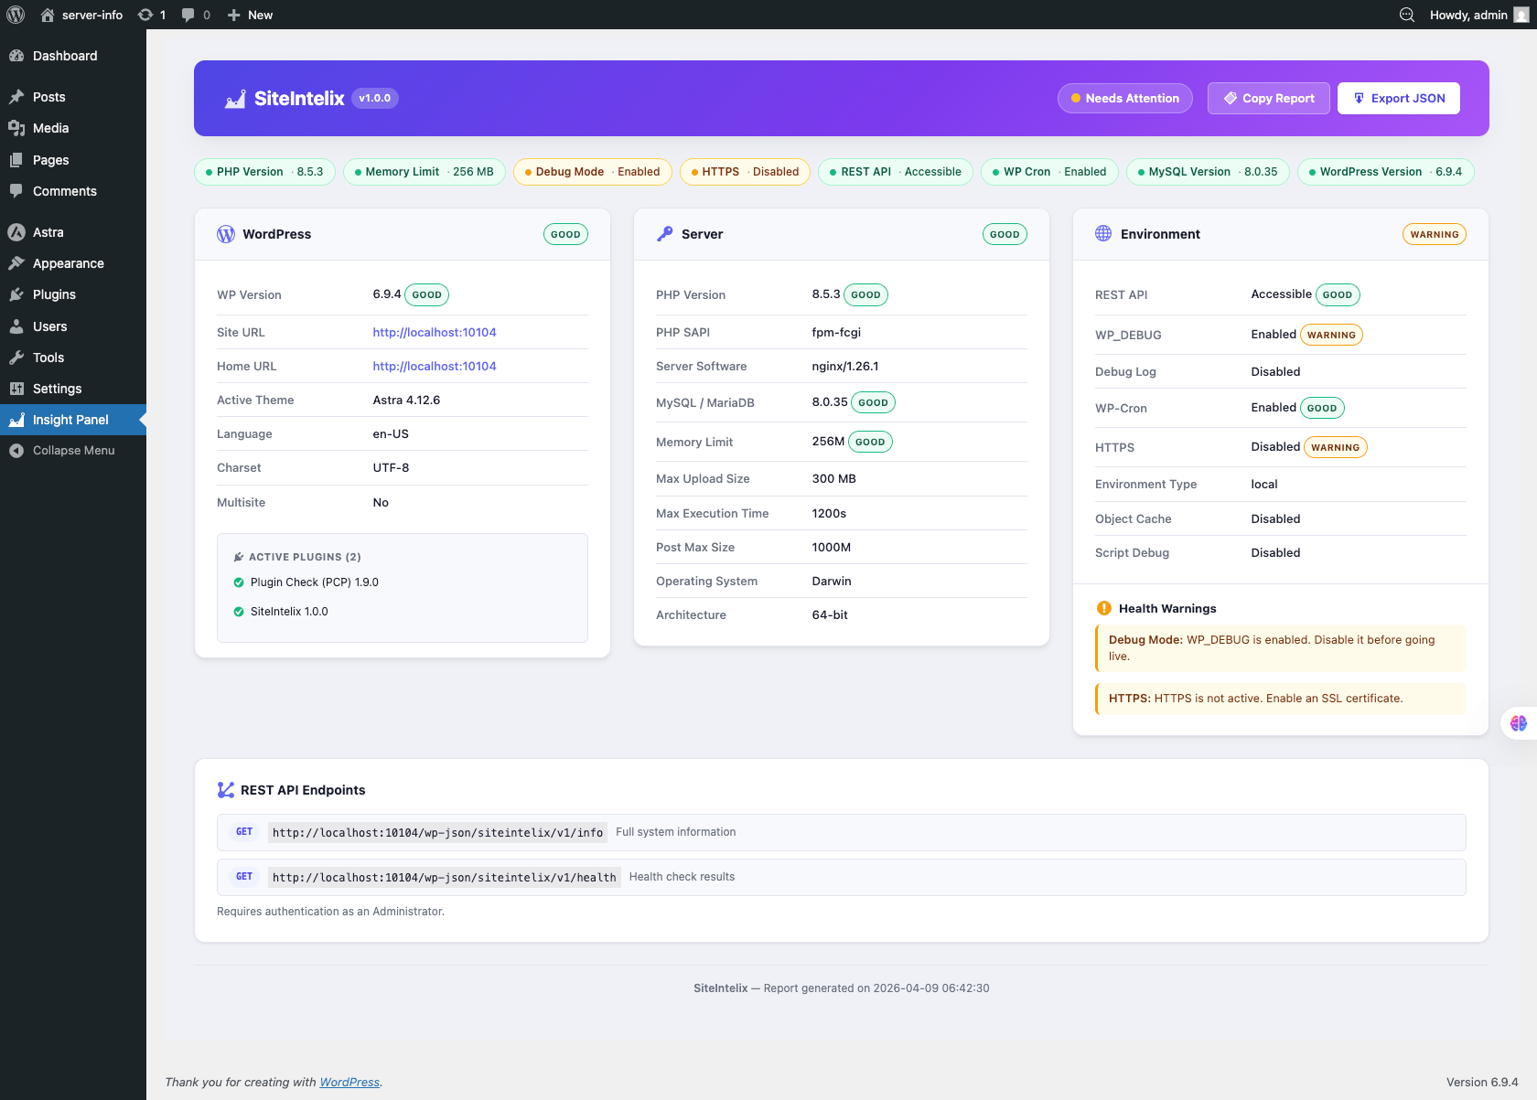Click the Copy Report button
This screenshot has height=1100, width=1537.
pyautogui.click(x=1269, y=98)
